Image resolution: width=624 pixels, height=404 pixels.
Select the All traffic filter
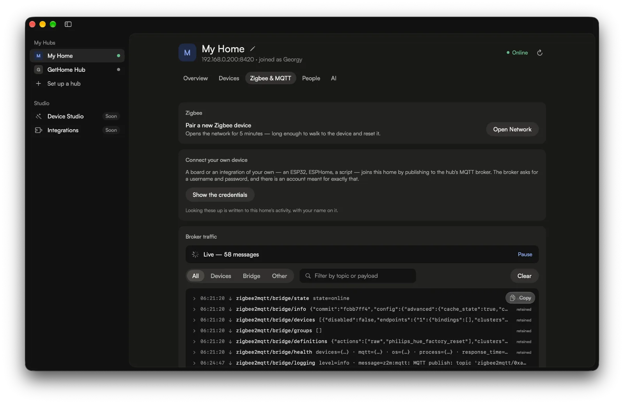[x=195, y=276]
